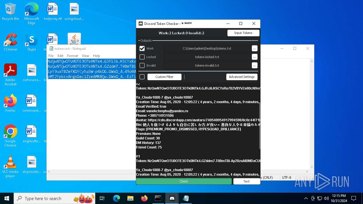Screen dimensions: 363x204
Task: Open the englandte... Word document
Action: [x=31, y=134]
